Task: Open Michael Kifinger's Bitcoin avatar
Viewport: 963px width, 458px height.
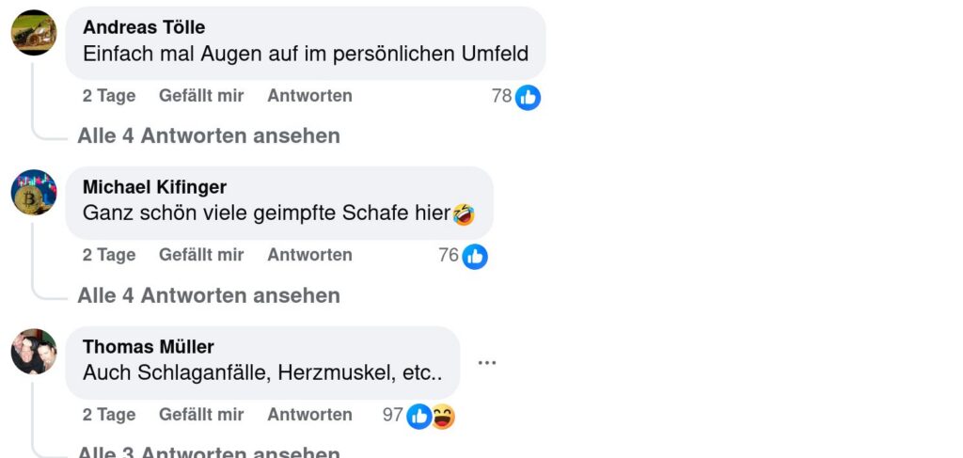Action: [34, 193]
